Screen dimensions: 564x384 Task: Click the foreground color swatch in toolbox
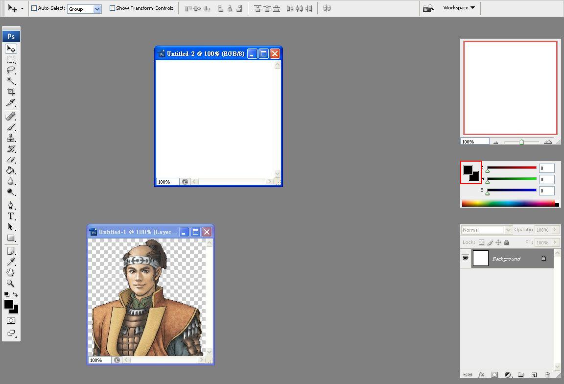click(9, 304)
